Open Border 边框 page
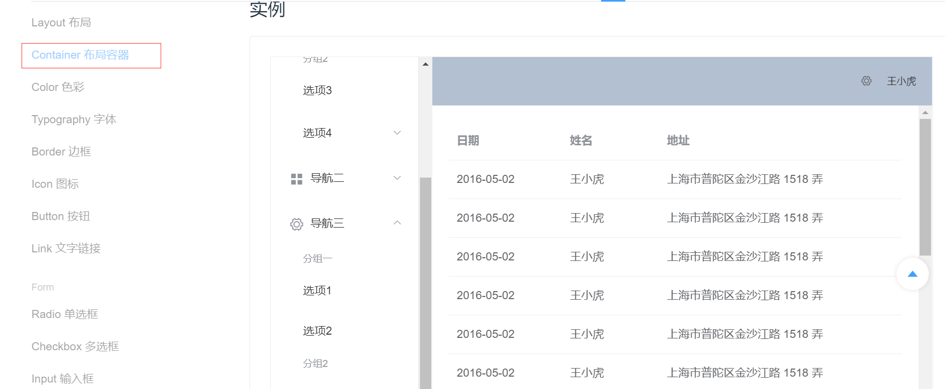Image resolution: width=945 pixels, height=389 pixels. pos(61,152)
